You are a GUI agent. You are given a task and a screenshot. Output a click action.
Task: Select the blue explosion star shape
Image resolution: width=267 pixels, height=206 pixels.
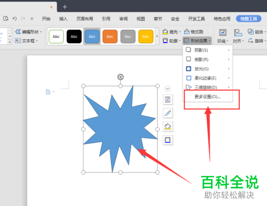click(120, 129)
